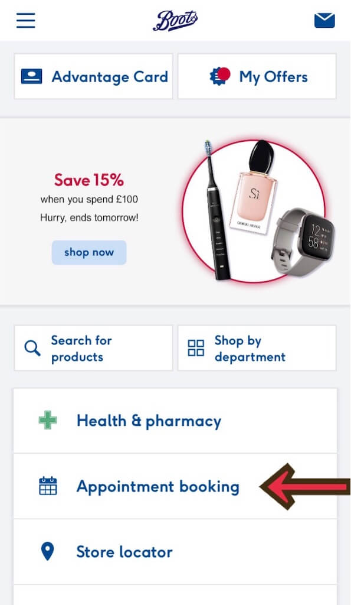View My Offers
Screen dimensions: 351x605
[x=257, y=76]
